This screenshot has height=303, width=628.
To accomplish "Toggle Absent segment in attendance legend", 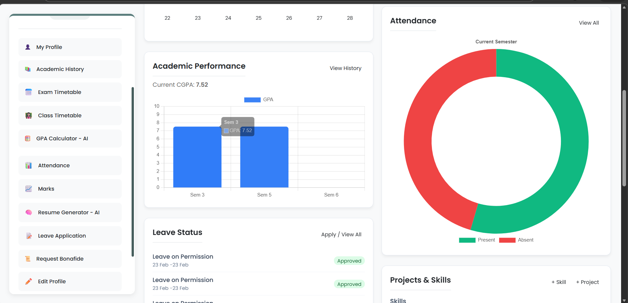I will coord(516,240).
